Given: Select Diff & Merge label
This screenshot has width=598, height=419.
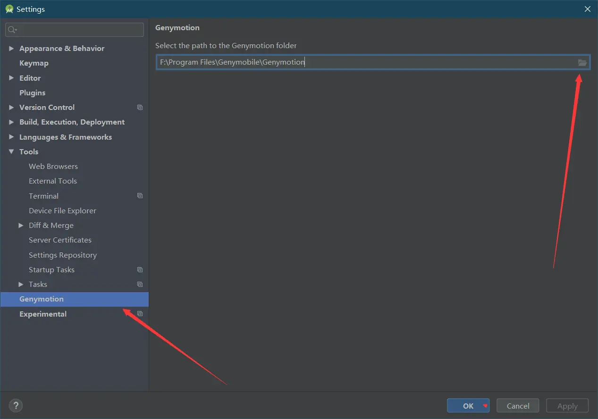Looking at the screenshot, I should pyautogui.click(x=51, y=226).
